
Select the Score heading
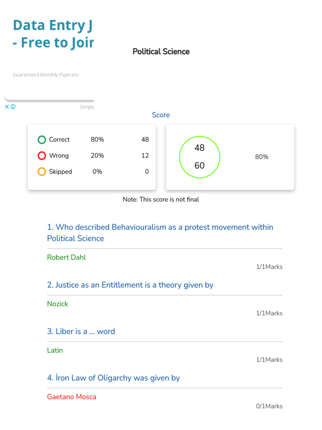click(161, 115)
